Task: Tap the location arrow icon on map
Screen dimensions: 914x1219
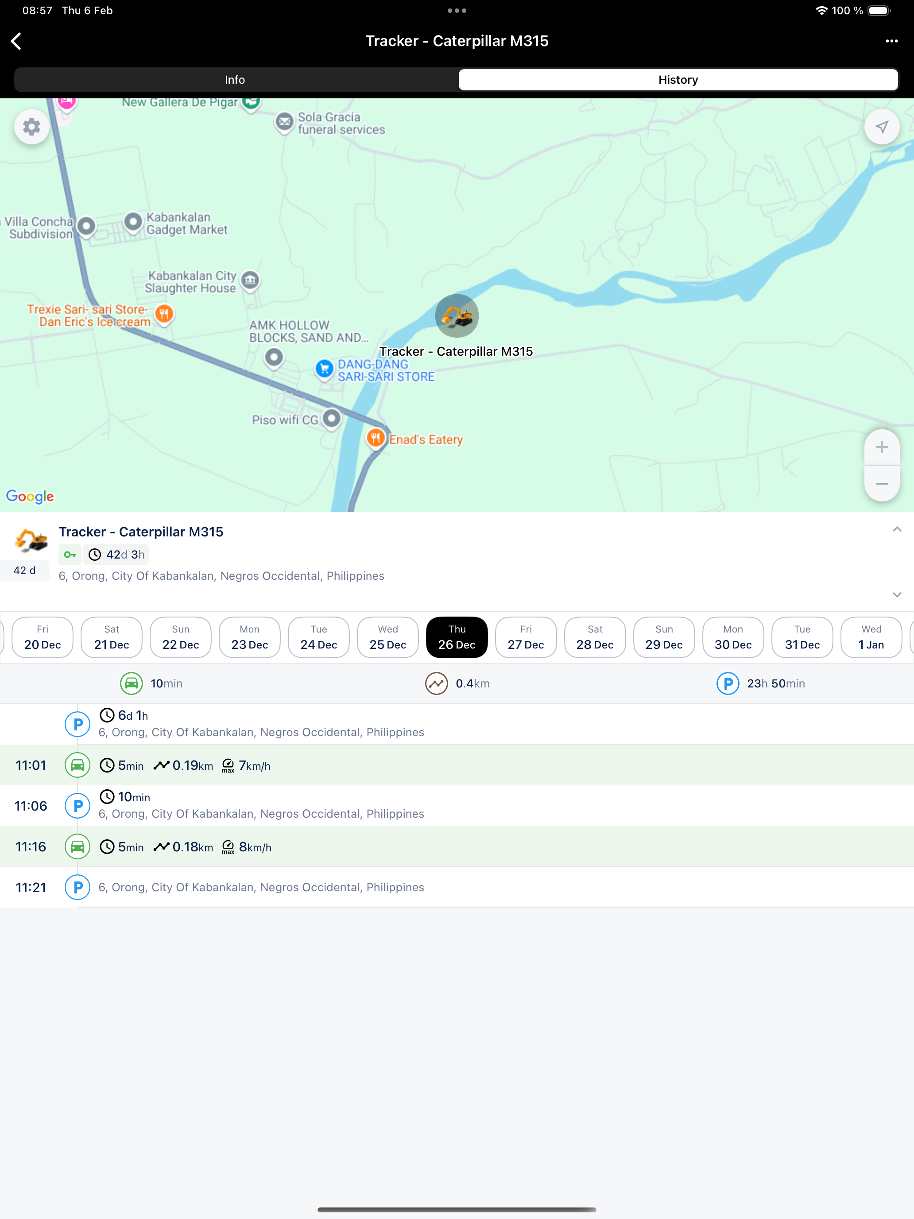Action: tap(882, 127)
